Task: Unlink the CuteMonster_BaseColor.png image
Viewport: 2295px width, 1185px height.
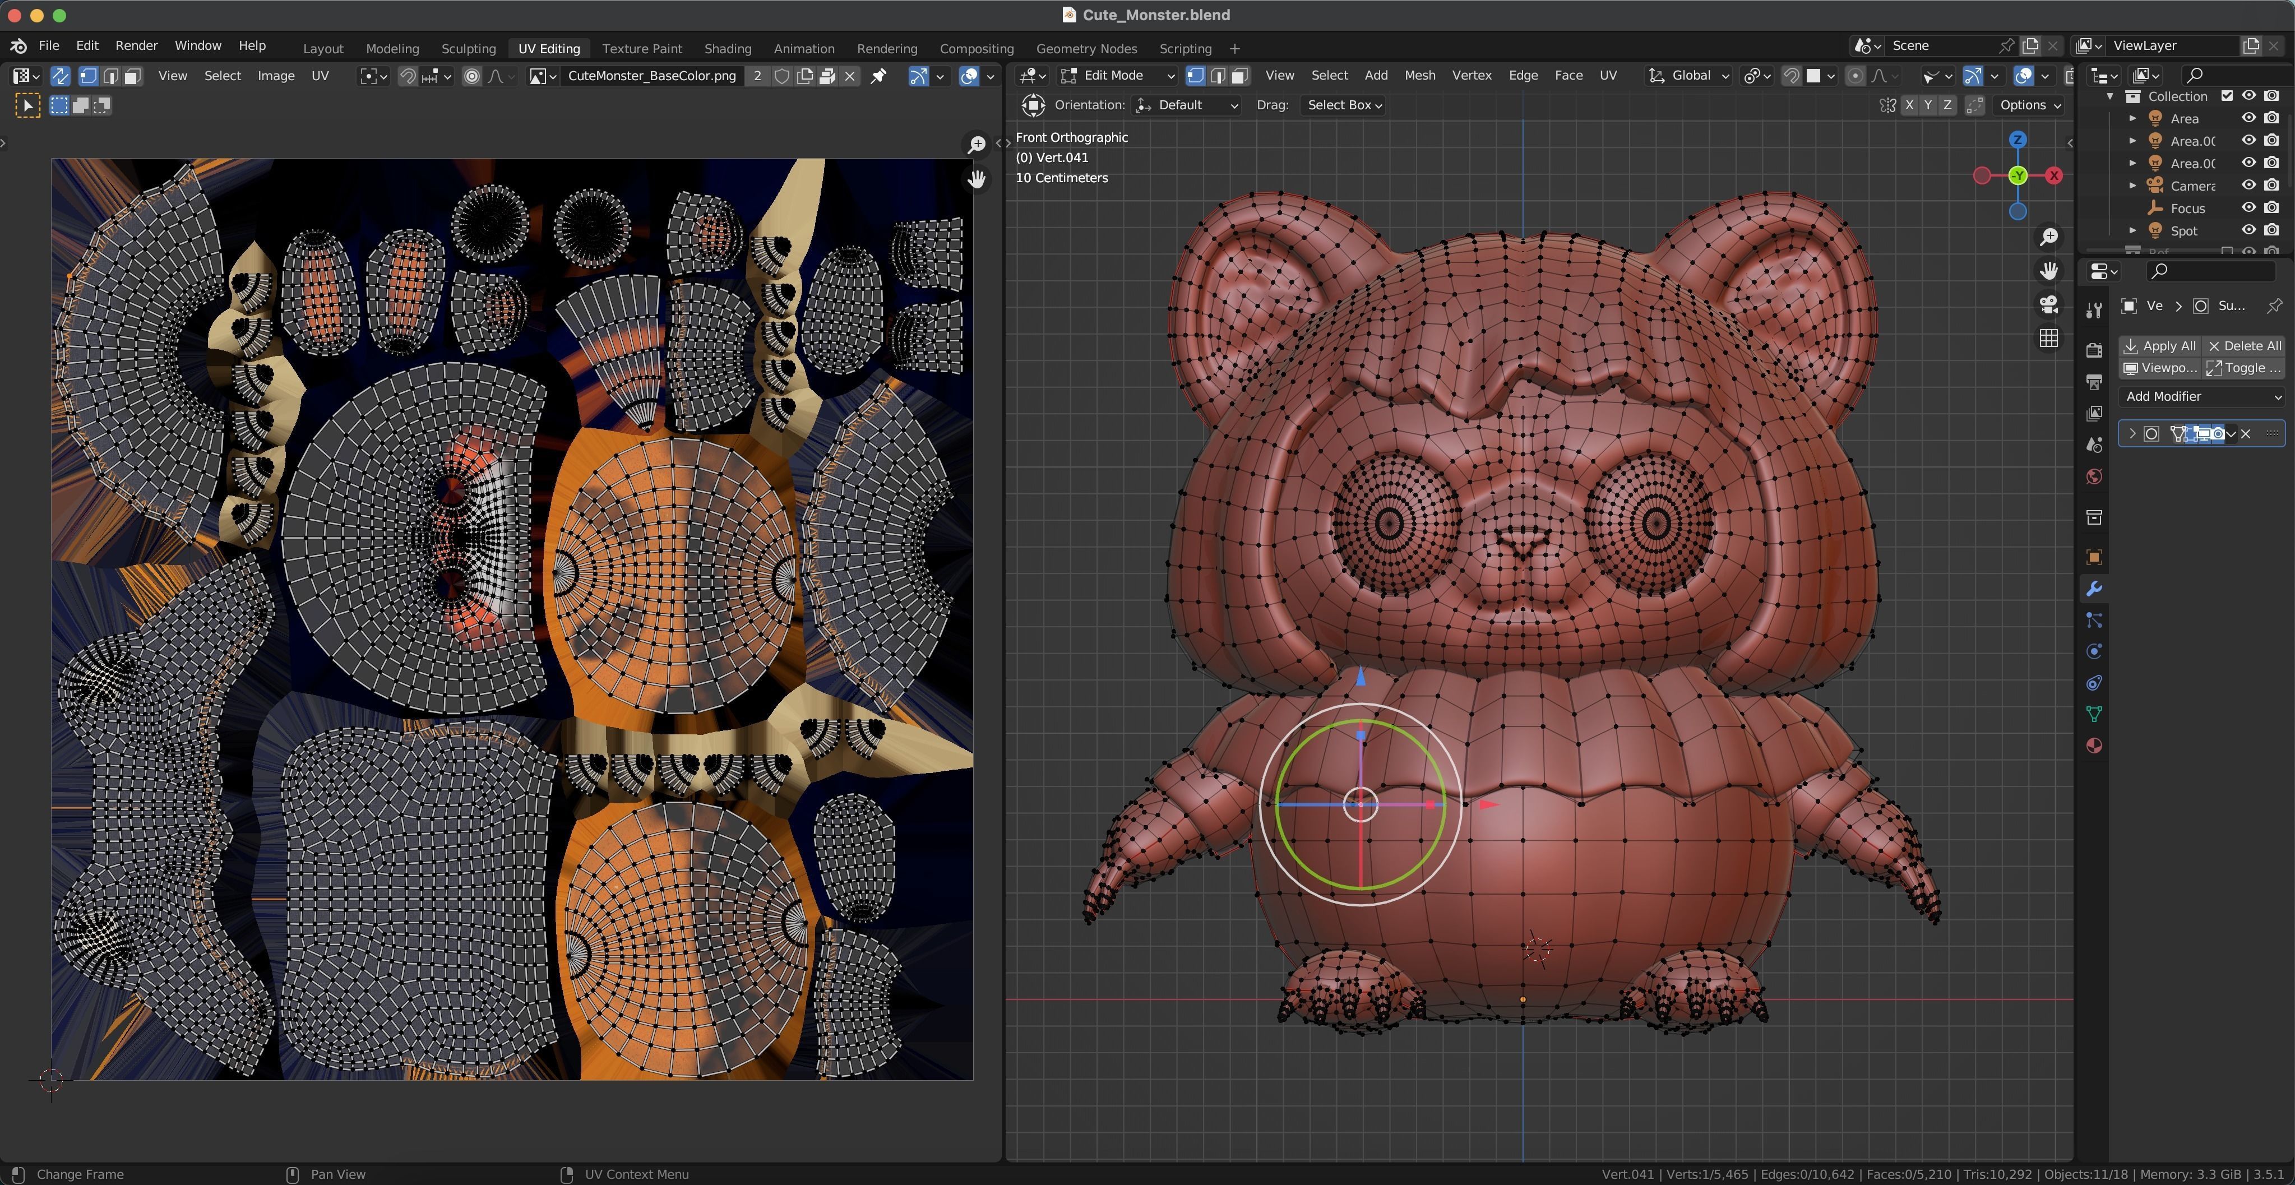Action: pos(850,76)
